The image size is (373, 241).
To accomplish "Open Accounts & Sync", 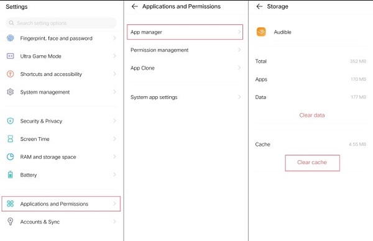I will pyautogui.click(x=62, y=222).
